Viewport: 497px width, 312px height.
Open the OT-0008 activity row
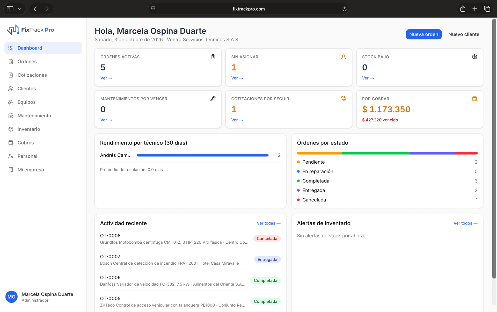[190, 239]
